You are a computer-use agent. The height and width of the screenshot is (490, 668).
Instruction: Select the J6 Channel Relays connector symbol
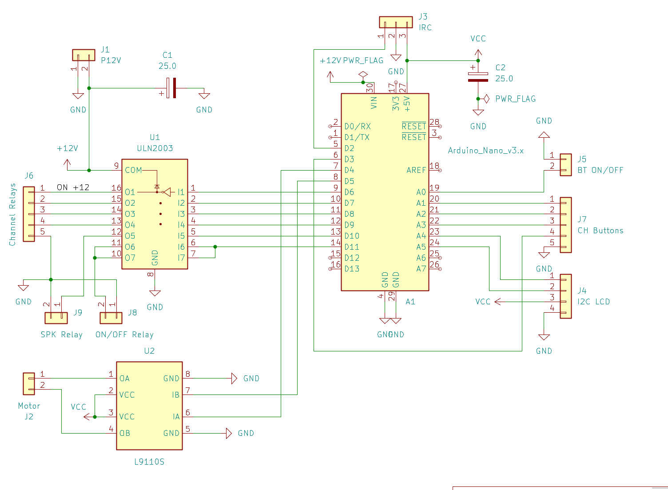click(29, 214)
